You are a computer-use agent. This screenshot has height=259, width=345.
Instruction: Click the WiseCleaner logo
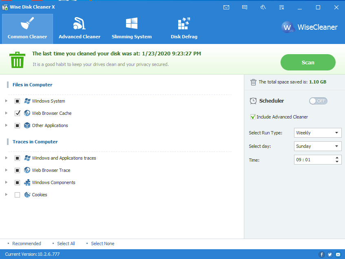coord(310,27)
